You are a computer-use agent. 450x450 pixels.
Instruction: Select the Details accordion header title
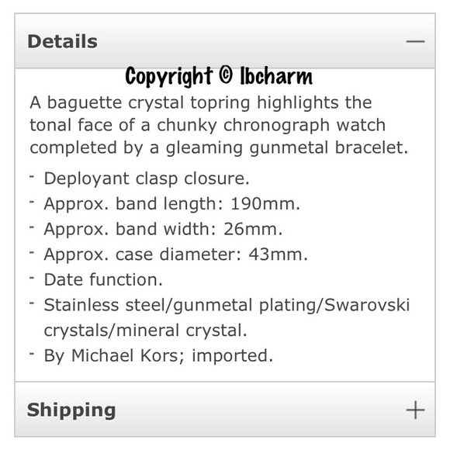62,41
